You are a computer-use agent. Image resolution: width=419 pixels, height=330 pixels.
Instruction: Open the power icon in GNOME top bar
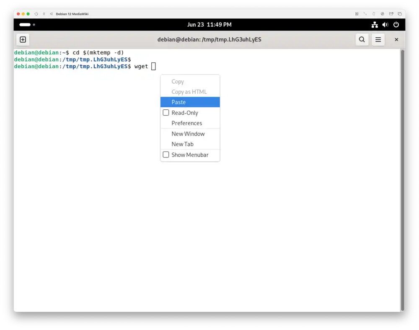click(396, 25)
